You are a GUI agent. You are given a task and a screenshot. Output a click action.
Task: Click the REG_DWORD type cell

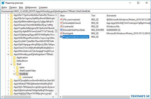98,30
